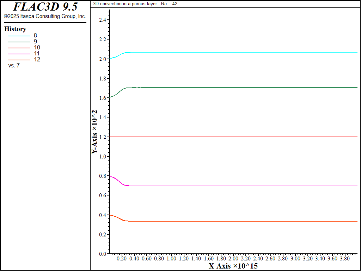Select legend entry 9
The width and height of the screenshot is (361, 271).
pos(35,42)
